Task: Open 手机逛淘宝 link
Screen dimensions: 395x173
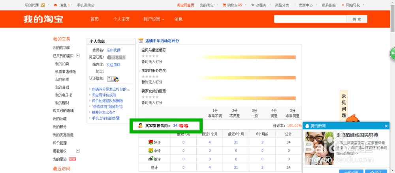Action: coord(85,5)
